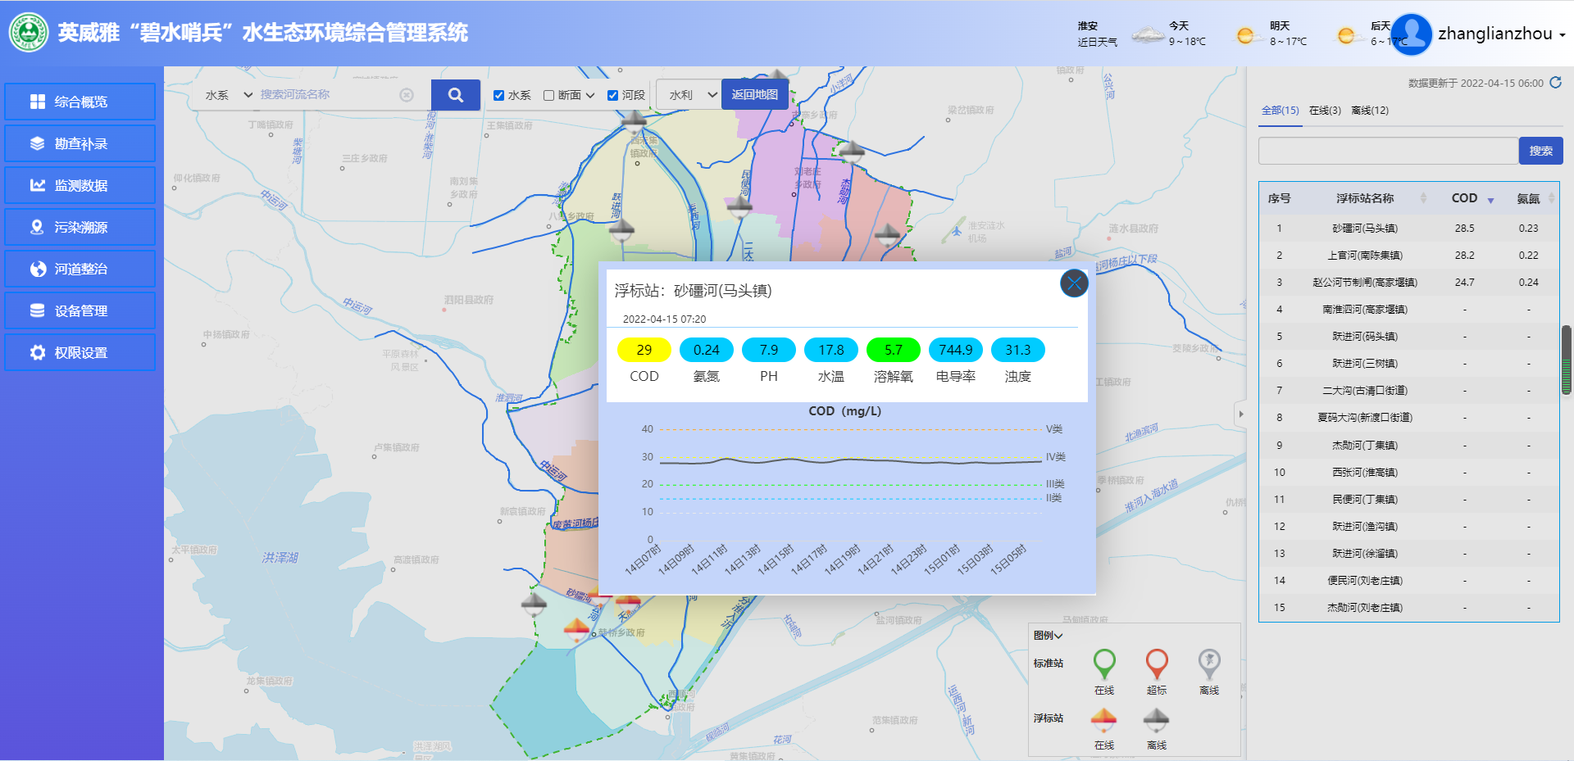Uncheck the 水系 checkbox
This screenshot has height=761, width=1574.
point(498,96)
